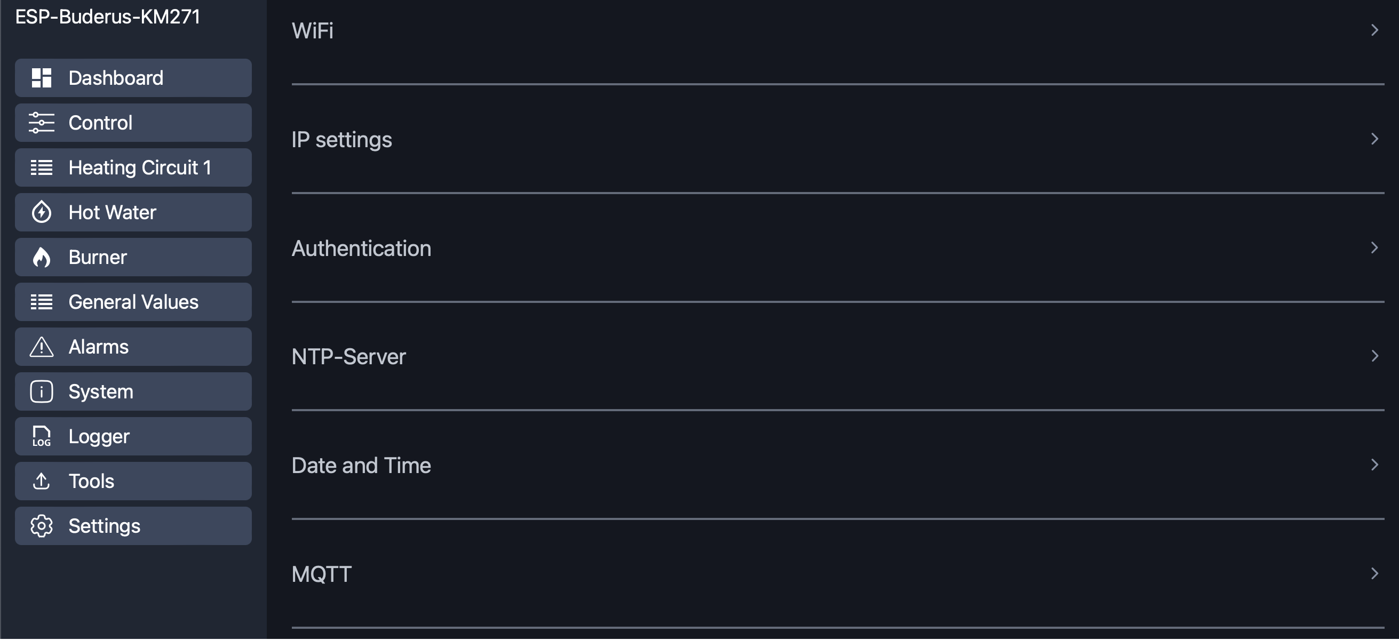Click the Dashboard icon in sidebar

point(40,77)
